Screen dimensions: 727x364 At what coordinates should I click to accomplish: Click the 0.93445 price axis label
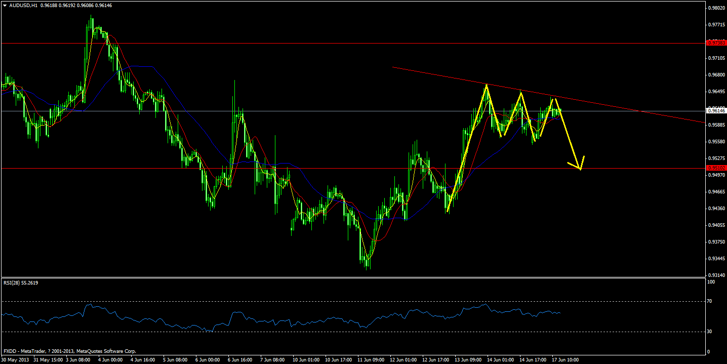[x=716, y=259]
